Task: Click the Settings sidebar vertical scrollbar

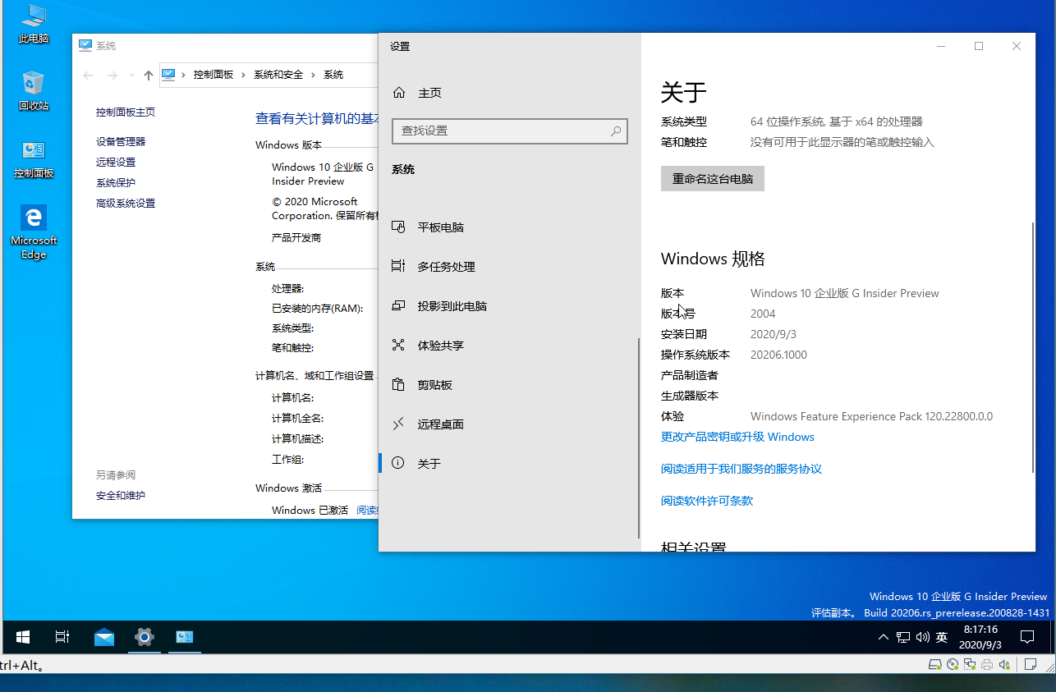Action: coord(639,438)
